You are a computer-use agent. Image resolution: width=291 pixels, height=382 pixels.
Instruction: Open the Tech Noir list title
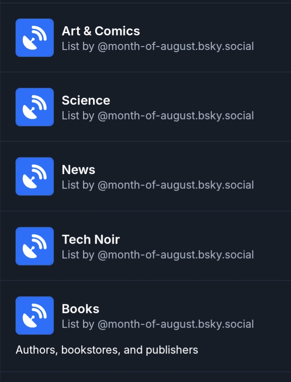point(91,239)
